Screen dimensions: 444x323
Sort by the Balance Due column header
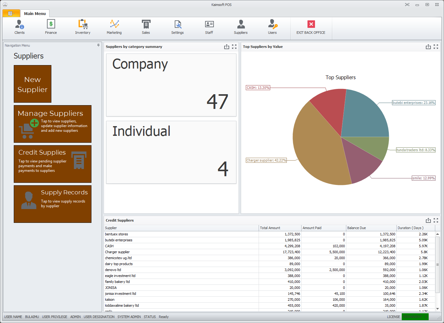[371, 228]
